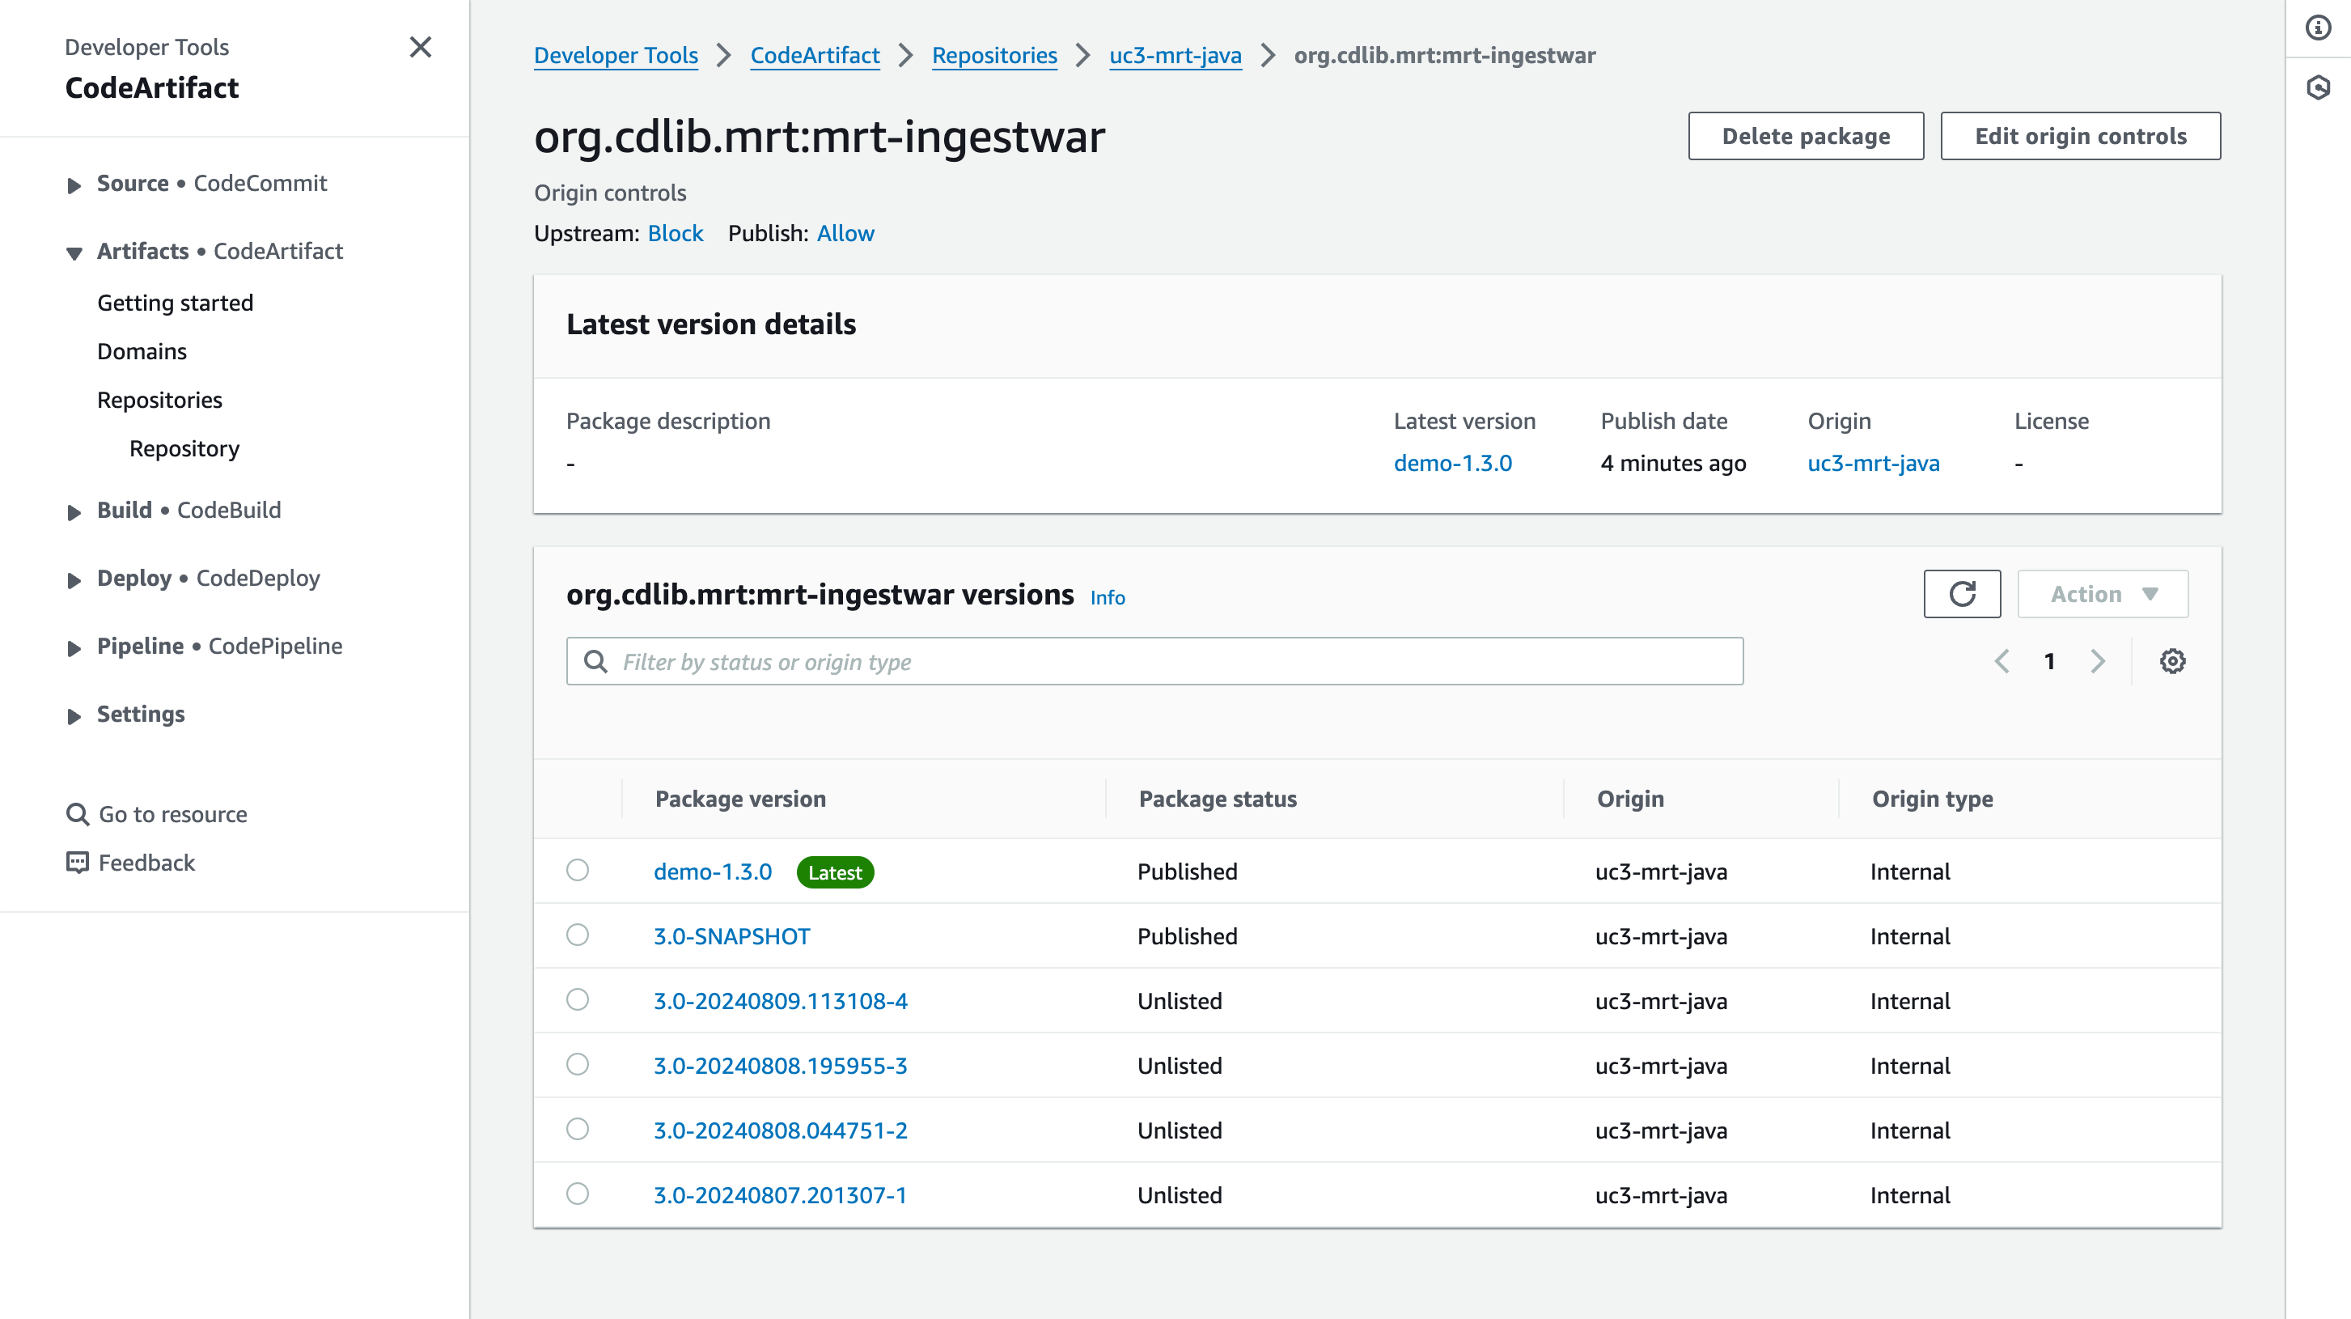
Task: Open latest version demo-1.3.0 in details panel
Action: tap(1452, 464)
